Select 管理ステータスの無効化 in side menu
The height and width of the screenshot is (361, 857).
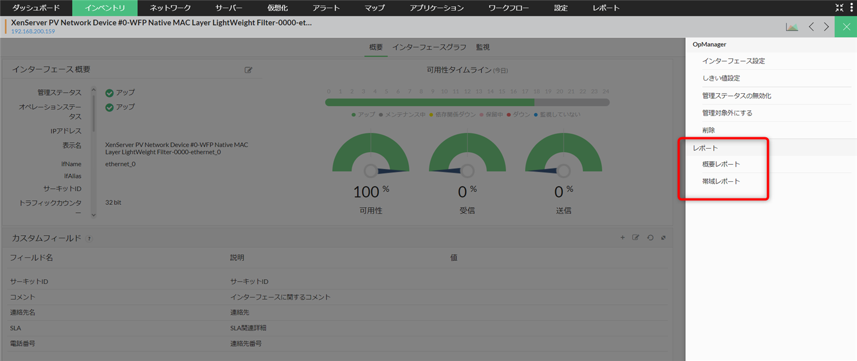[737, 96]
